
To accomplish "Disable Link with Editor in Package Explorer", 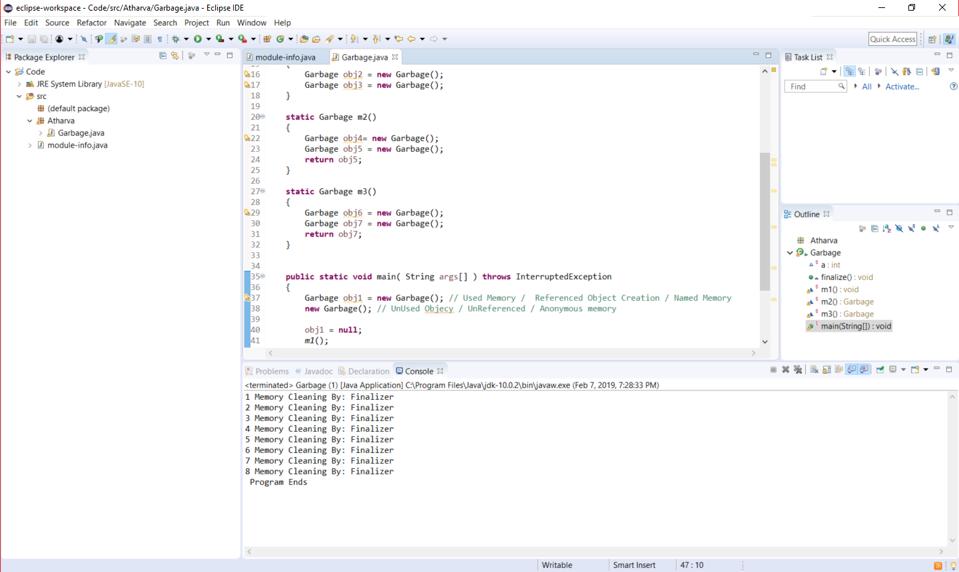I will tap(174, 56).
